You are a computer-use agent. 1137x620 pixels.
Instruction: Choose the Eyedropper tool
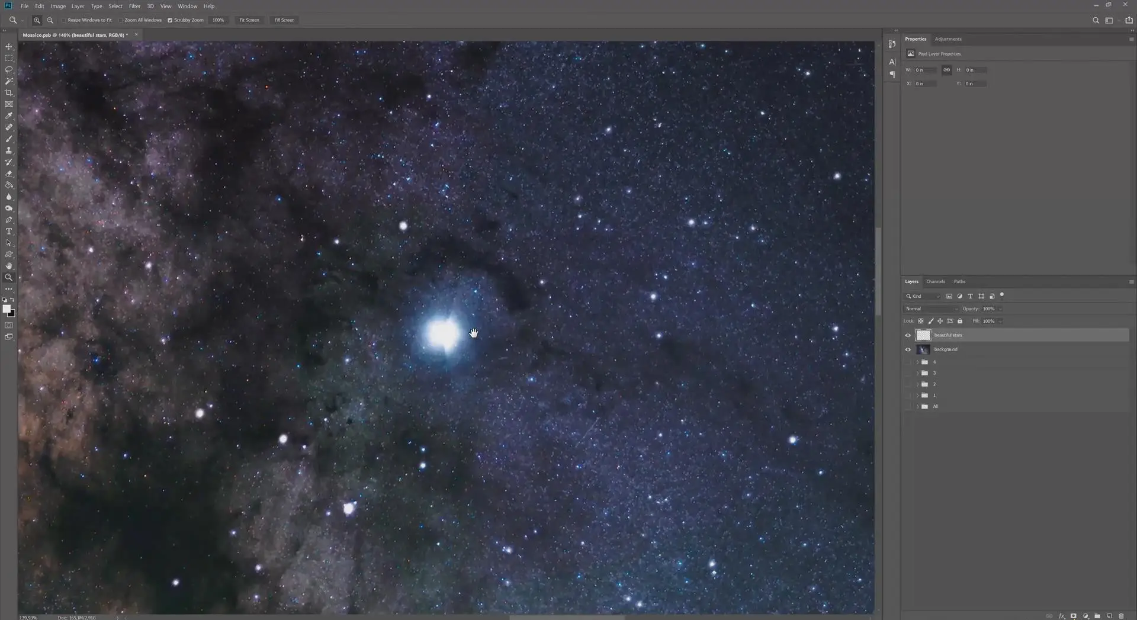click(9, 115)
